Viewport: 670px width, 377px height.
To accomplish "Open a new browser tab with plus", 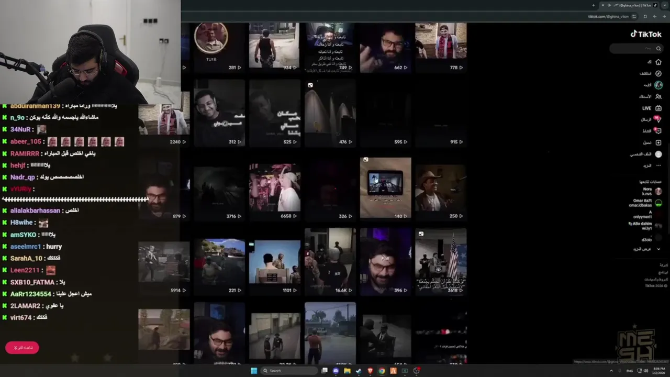I will coord(593,5).
